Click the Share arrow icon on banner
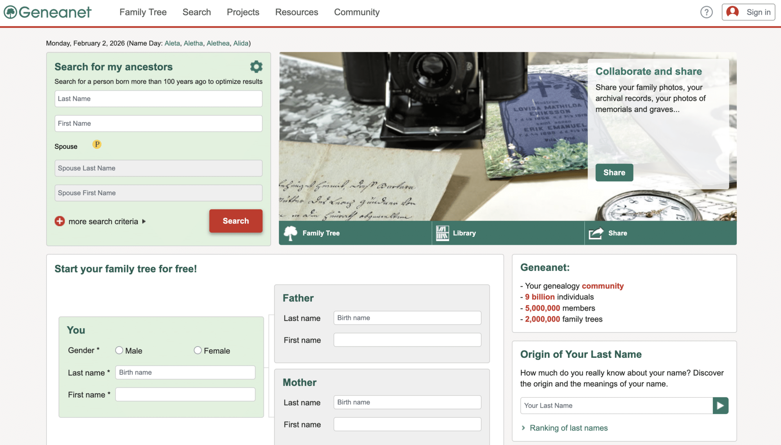 tap(596, 233)
